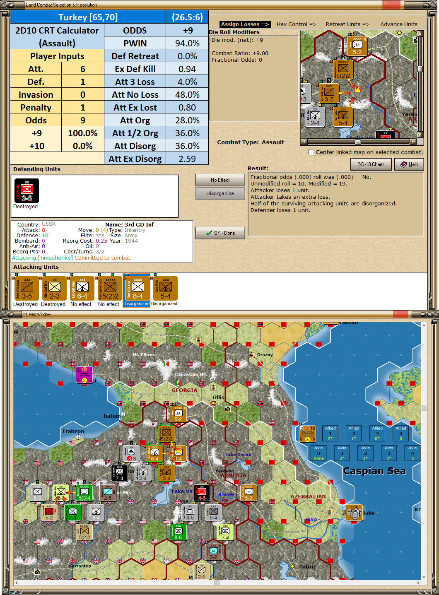Confirm with OK - Done button

click(x=220, y=233)
